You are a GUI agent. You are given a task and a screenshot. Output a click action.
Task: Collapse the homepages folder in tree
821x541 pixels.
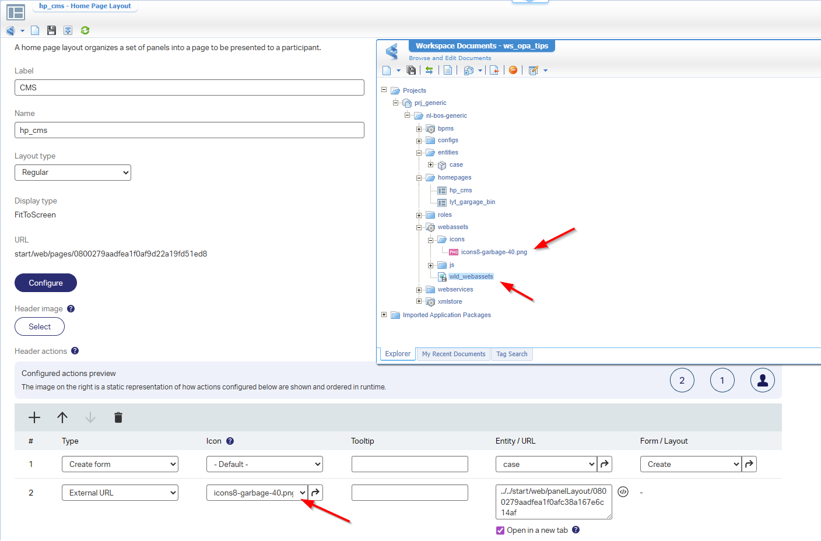(419, 178)
